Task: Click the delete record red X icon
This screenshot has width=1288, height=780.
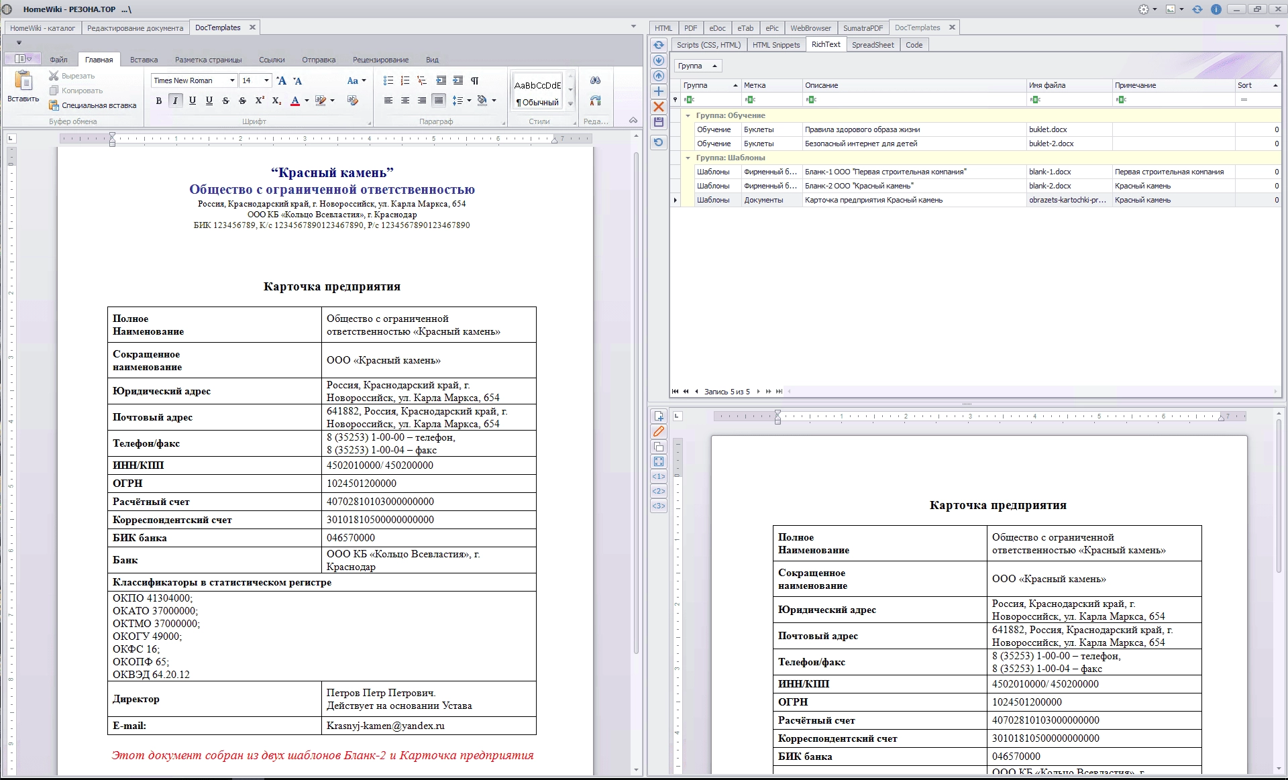Action: (x=659, y=107)
